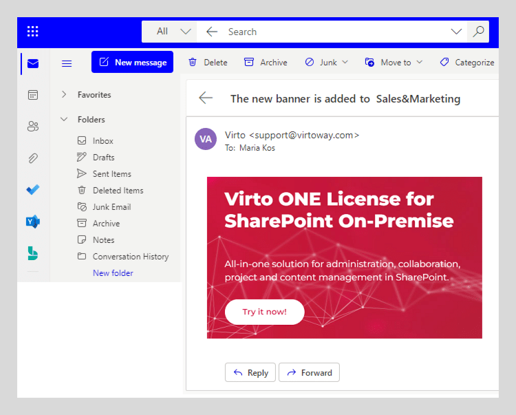Click the Sent Items arrow icon

coord(82,173)
